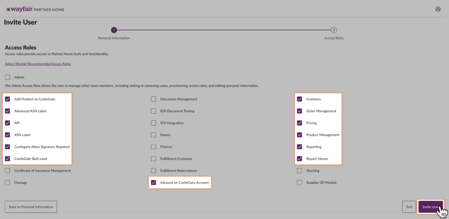Toggle Castlegate Allow Signature Required checkbox
Image resolution: width=449 pixels, height=219 pixels.
[x=7, y=147]
